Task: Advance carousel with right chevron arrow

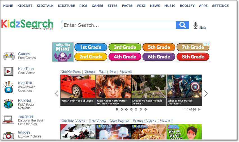Action: pos(206,93)
